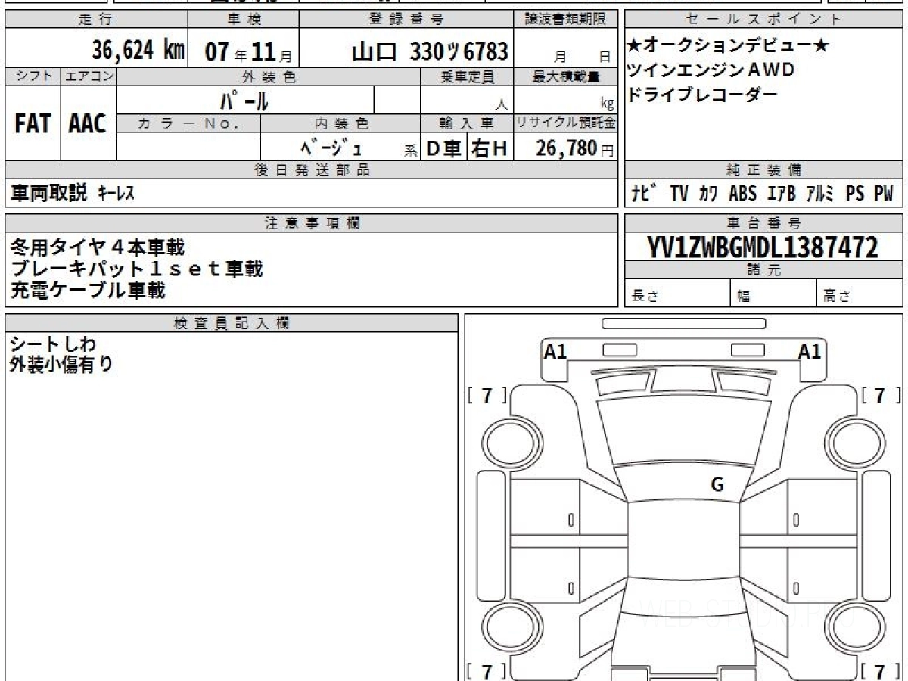Click the note 充電ケーブル車載
The height and width of the screenshot is (681, 908).
click(88, 290)
